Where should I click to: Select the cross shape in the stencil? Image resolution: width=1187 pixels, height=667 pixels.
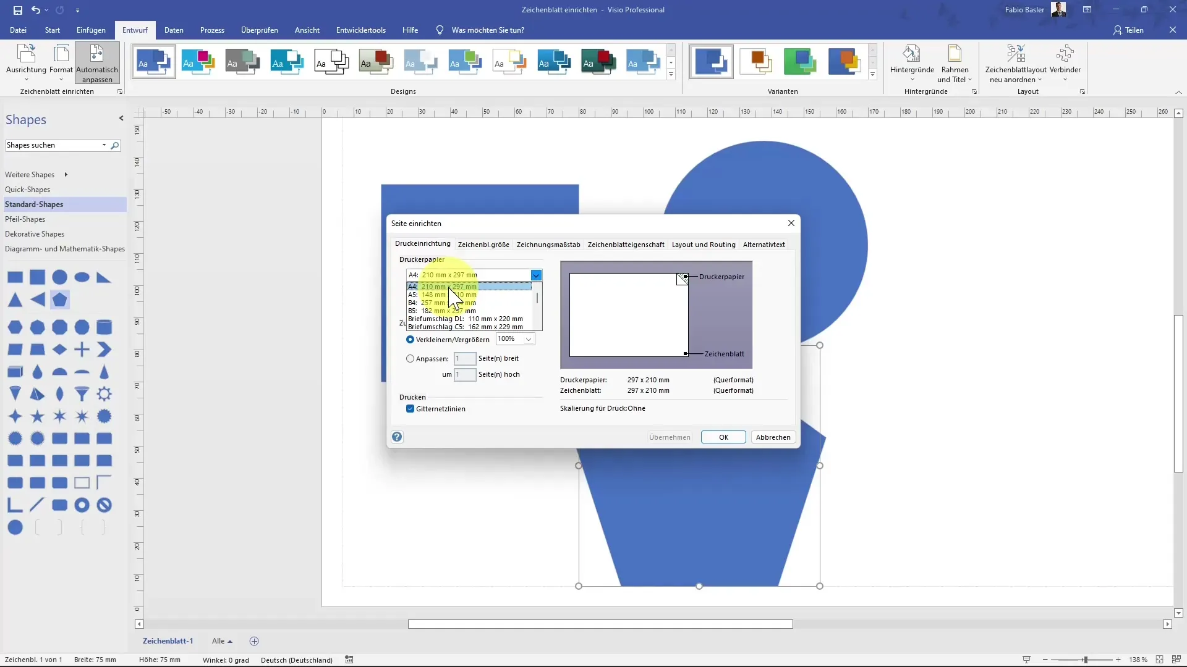pos(82,350)
